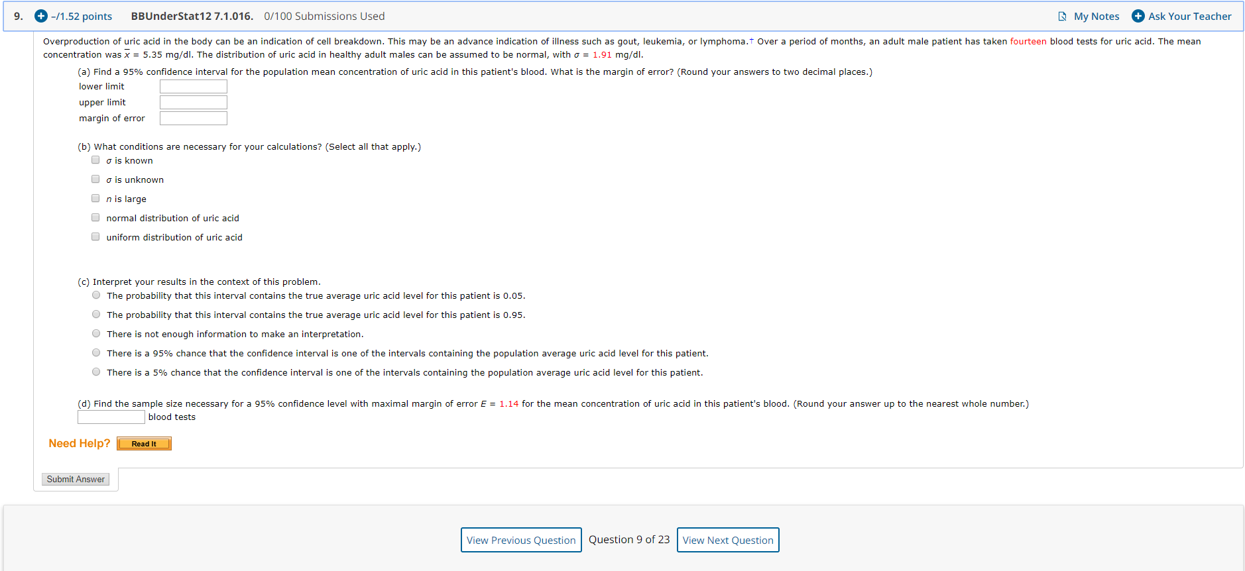Select the probability is 0.95 option

(x=96, y=315)
